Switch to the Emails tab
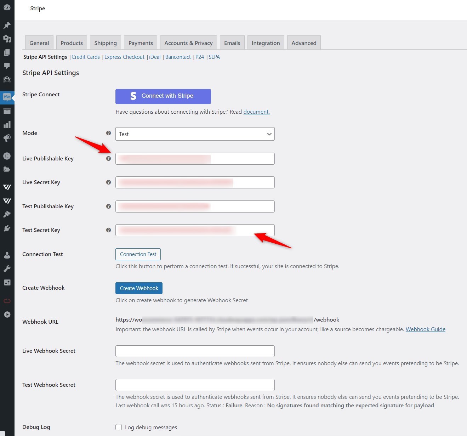 232,43
